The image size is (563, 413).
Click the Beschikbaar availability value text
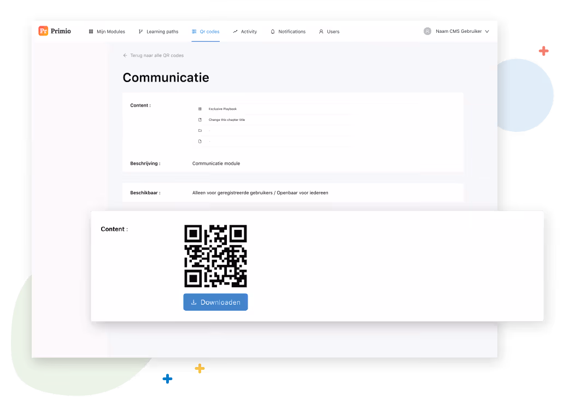click(x=260, y=193)
